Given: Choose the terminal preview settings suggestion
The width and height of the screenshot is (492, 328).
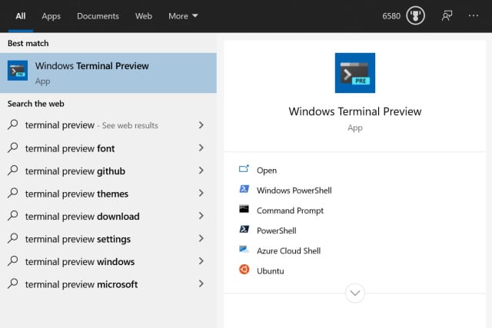Looking at the screenshot, I should pos(78,239).
